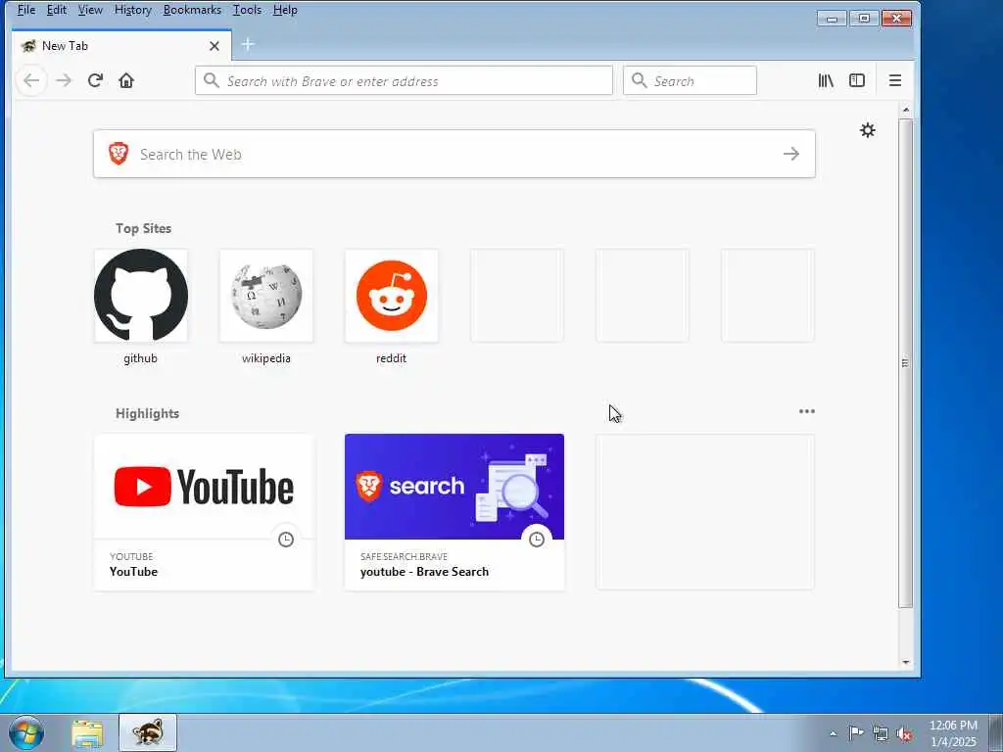Click the history clock icon on Brave Search card

click(x=537, y=540)
